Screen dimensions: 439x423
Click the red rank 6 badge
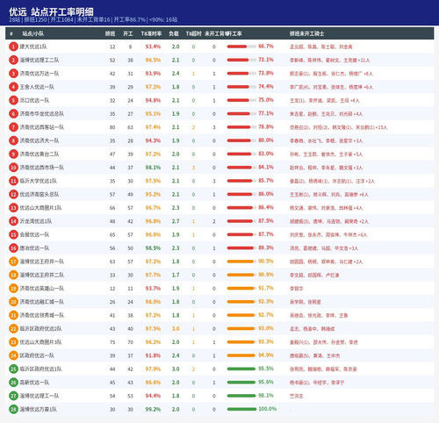point(13,114)
